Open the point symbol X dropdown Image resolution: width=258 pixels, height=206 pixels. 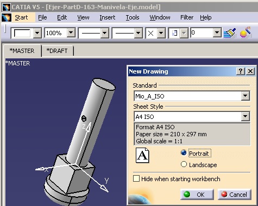tap(161, 33)
